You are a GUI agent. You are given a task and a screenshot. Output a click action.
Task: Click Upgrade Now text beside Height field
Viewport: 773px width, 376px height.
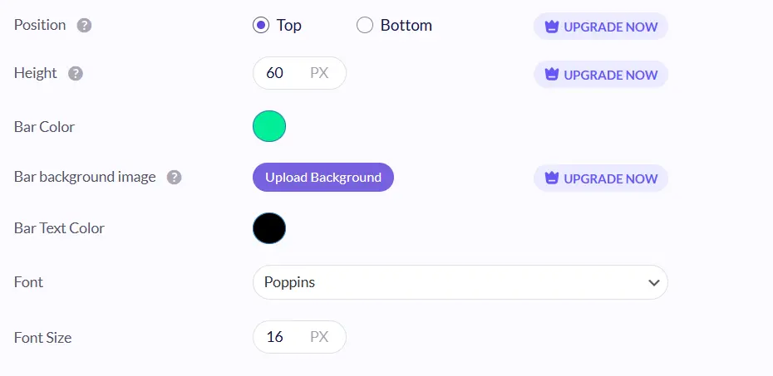(x=611, y=75)
